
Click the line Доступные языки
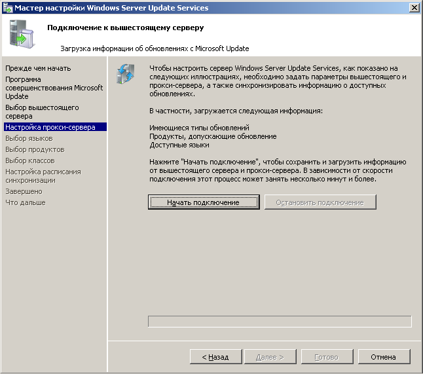[179, 145]
